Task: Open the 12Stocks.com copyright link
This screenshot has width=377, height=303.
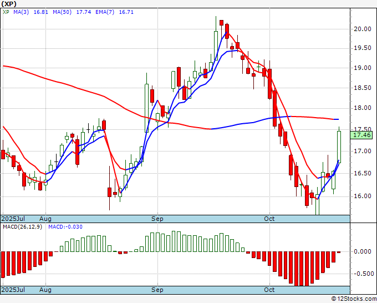Action: (x=354, y=299)
